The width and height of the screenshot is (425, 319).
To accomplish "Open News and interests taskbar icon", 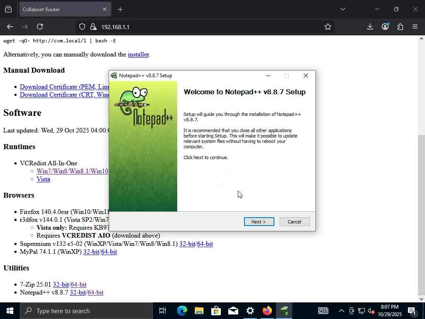I will point(323,311).
